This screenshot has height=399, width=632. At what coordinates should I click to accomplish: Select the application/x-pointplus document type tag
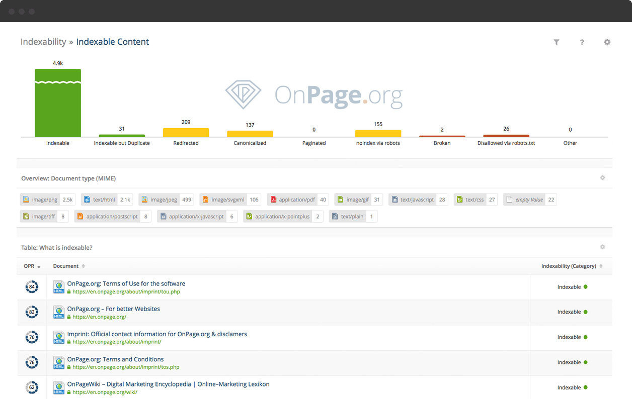coord(283,217)
